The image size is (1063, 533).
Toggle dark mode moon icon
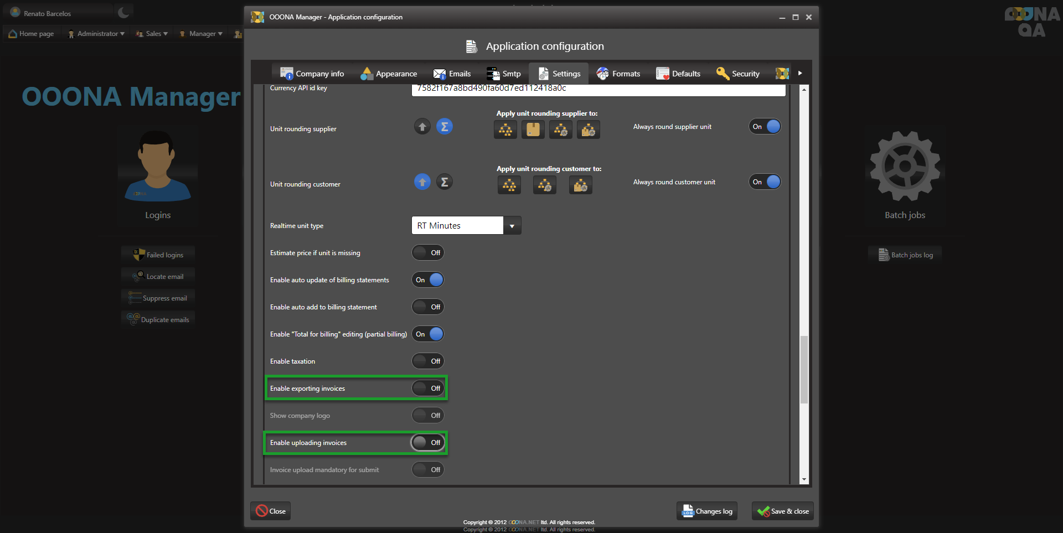tap(123, 12)
